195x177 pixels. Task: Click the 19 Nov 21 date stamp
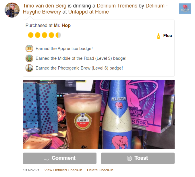click(31, 170)
